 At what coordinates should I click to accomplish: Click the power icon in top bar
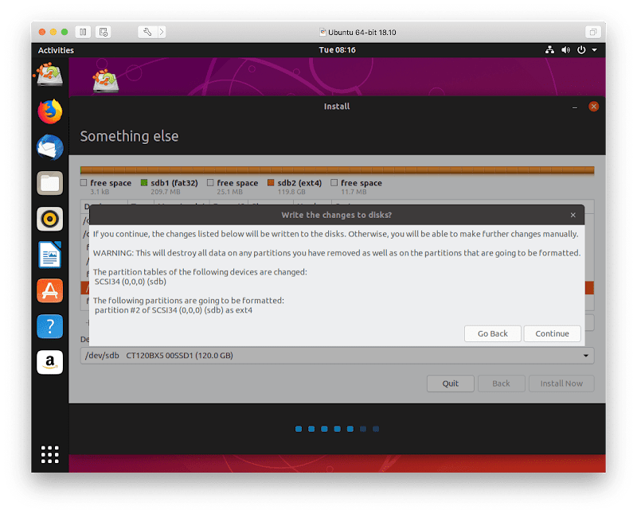581,50
